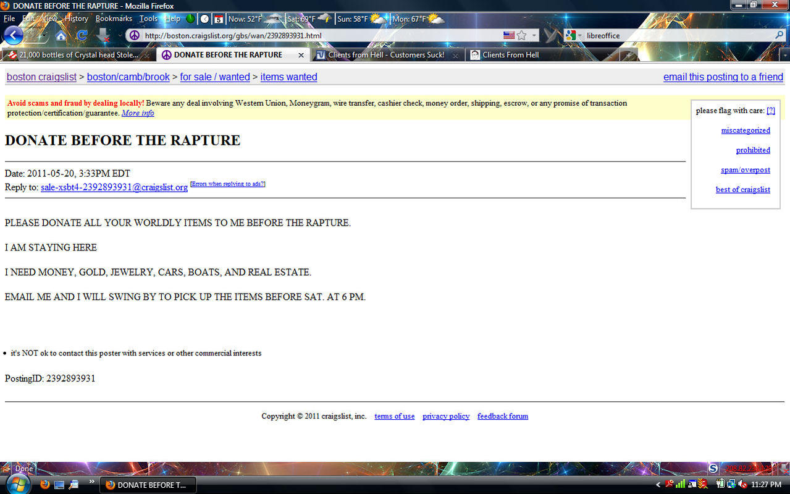Expand the list all tabs dropdown
Viewport: 790px width, 494px height.
coord(784,55)
